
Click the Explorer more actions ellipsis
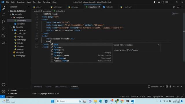point(28,7)
